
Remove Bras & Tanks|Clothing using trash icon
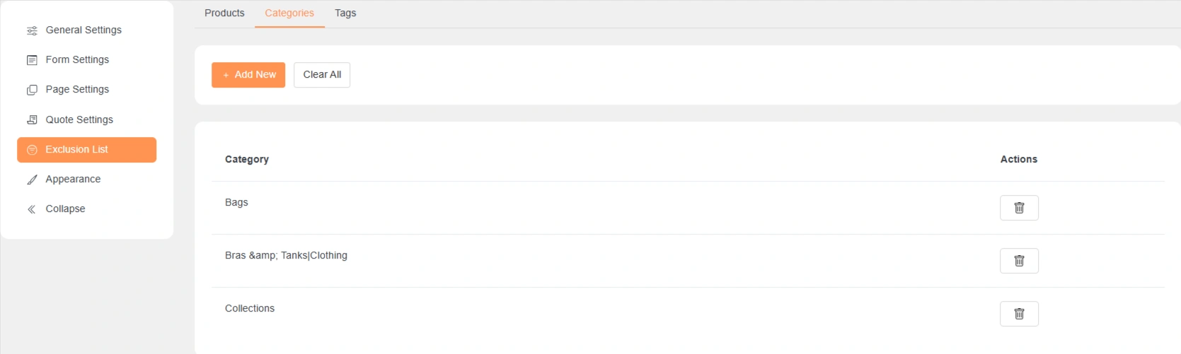[1018, 261]
